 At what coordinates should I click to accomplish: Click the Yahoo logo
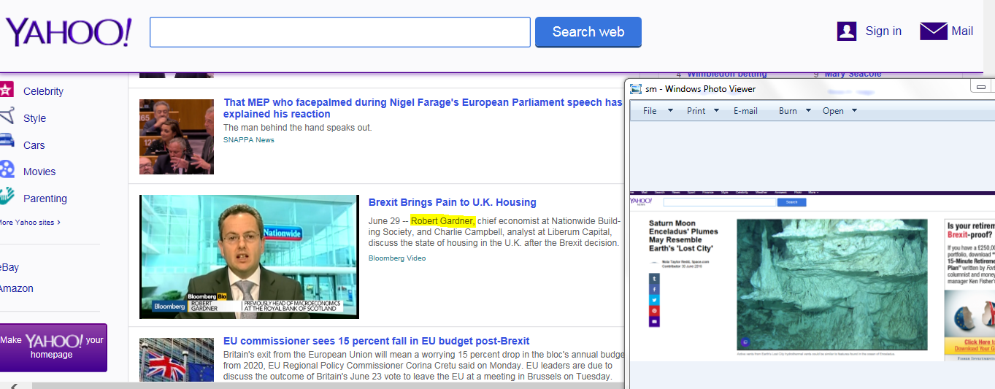tap(69, 32)
